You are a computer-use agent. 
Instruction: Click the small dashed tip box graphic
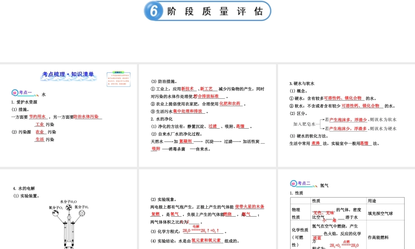(118, 79)
